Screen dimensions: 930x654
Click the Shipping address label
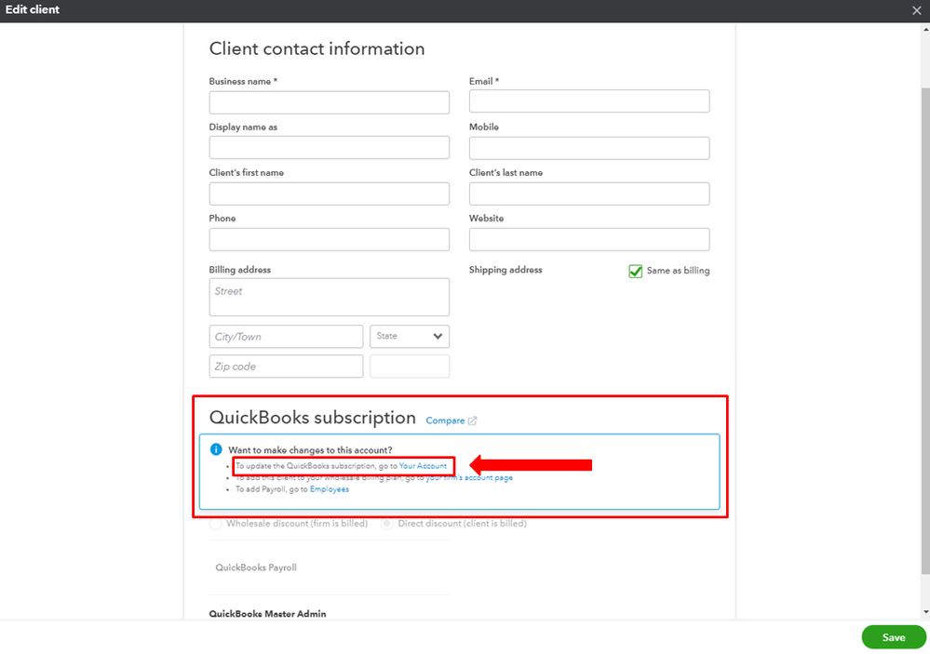pos(505,270)
